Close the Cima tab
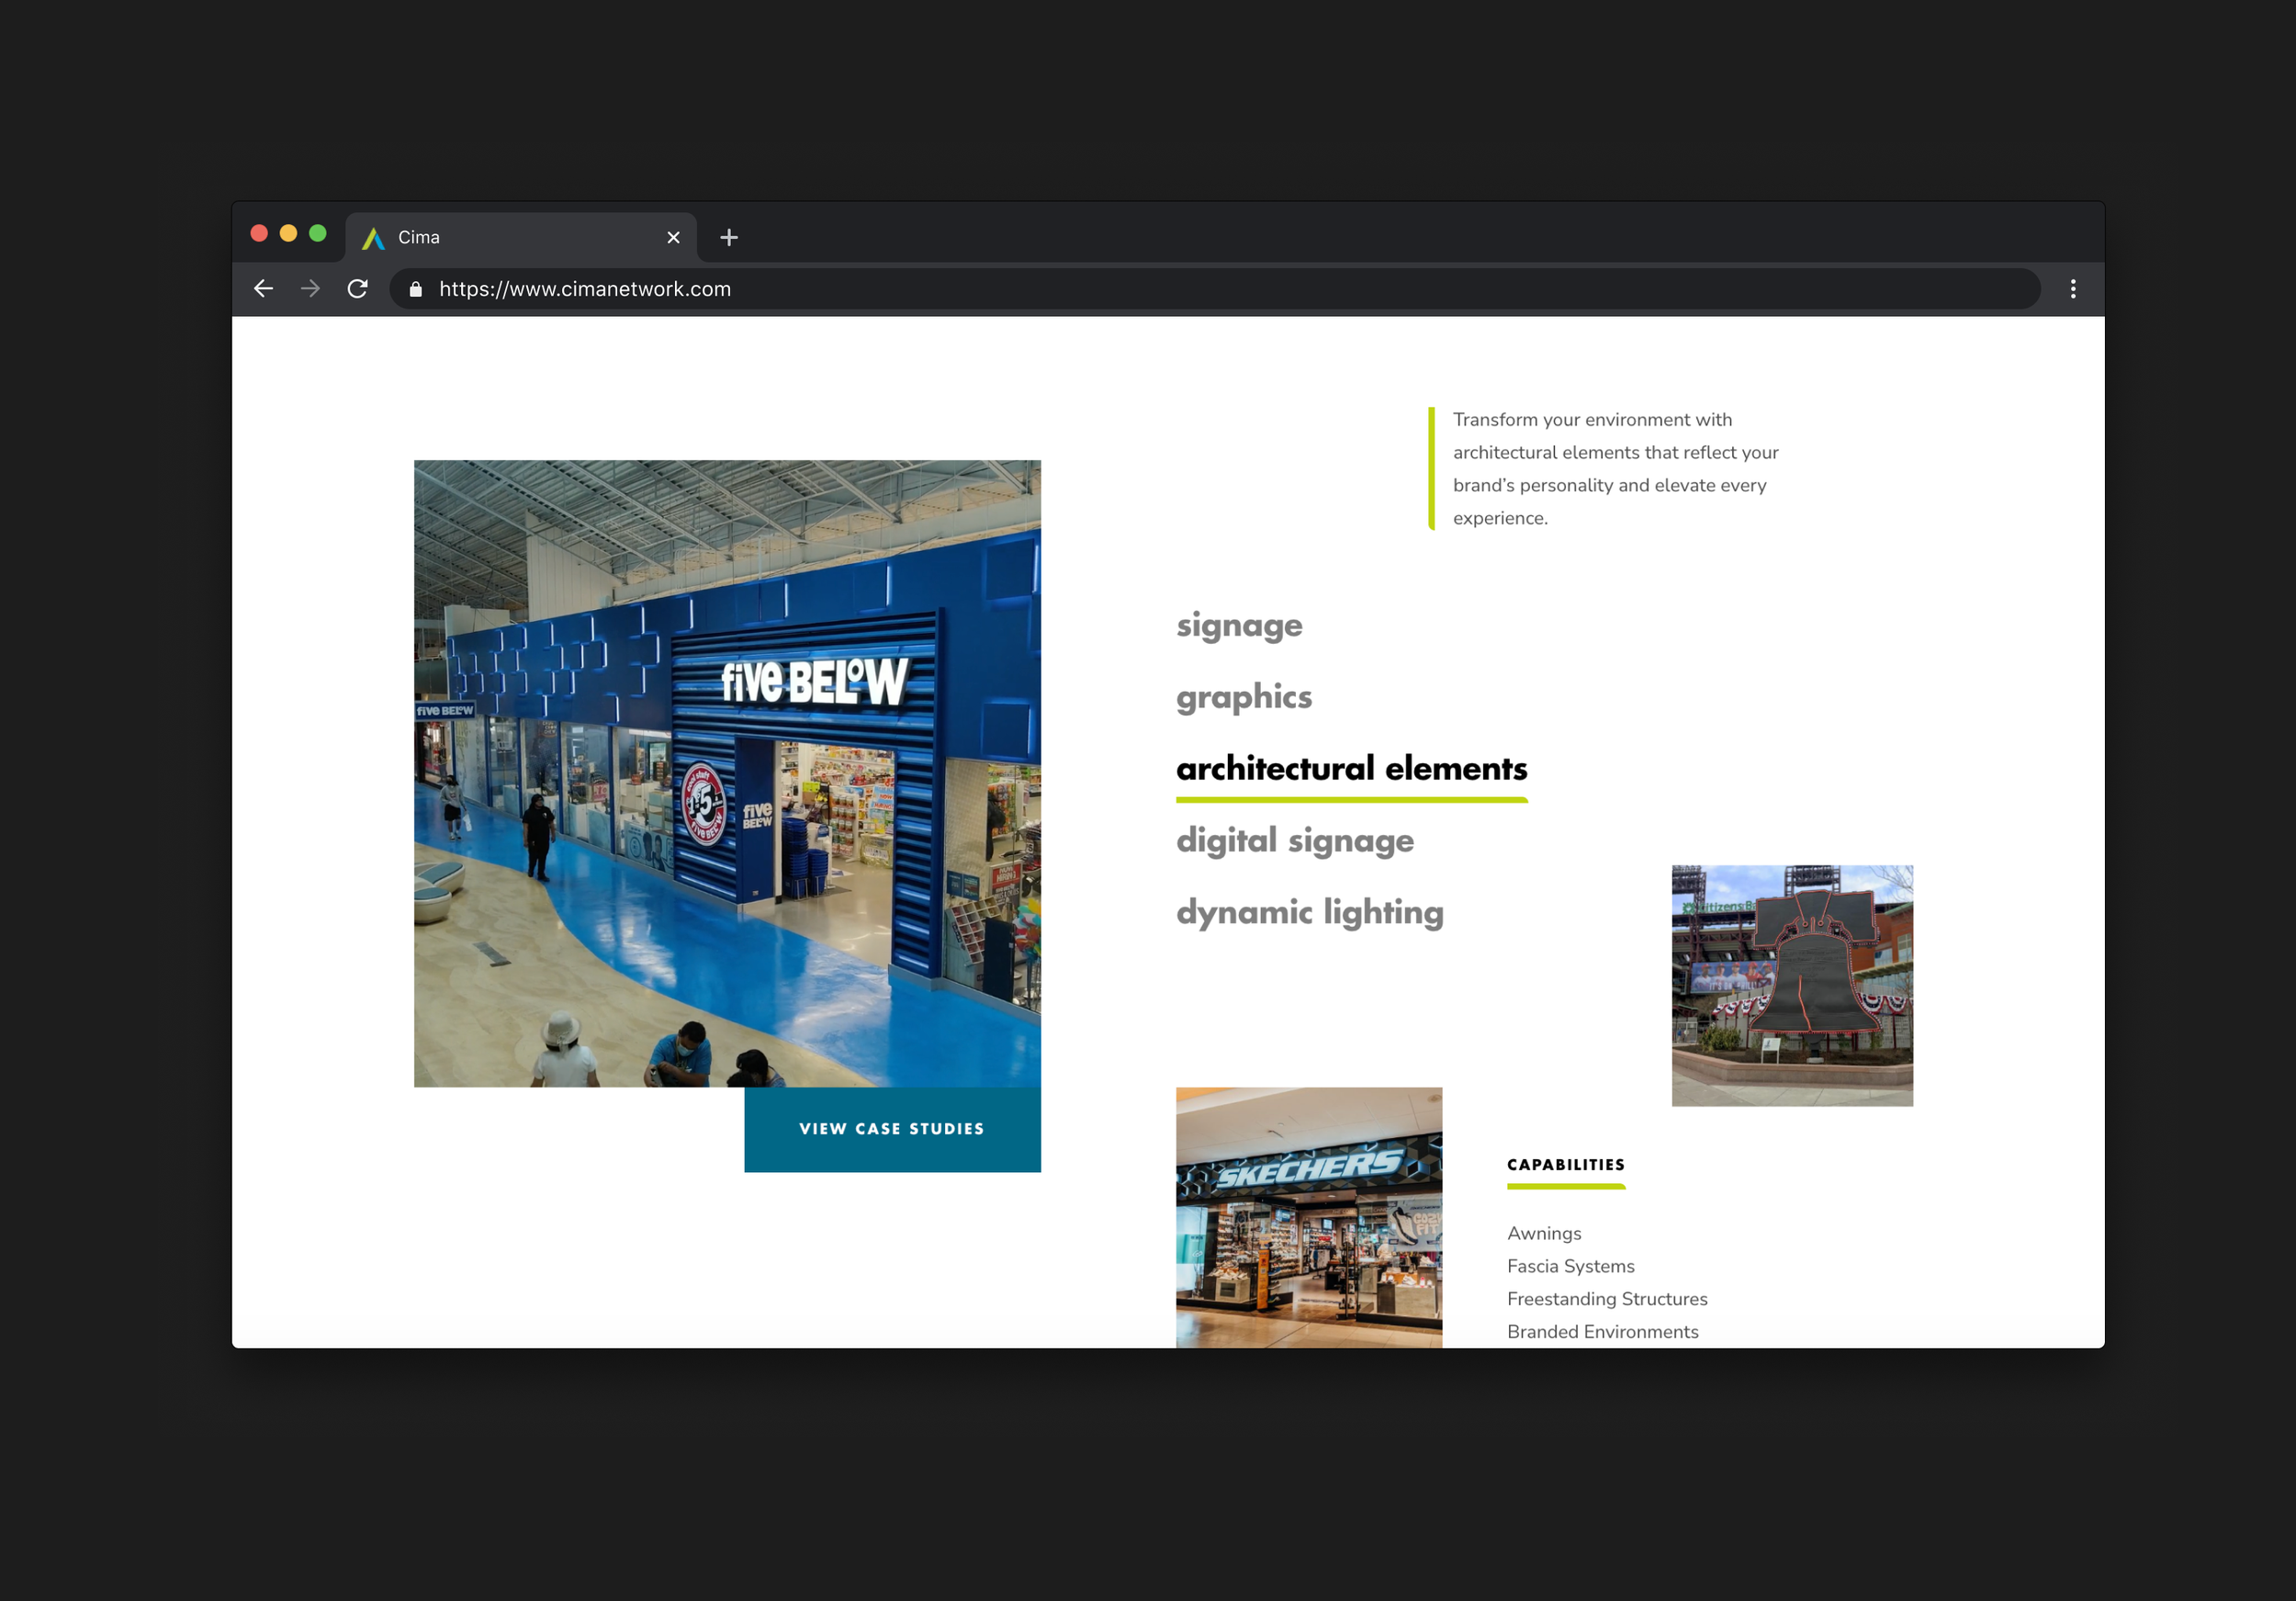The image size is (2296, 1601). pos(673,238)
